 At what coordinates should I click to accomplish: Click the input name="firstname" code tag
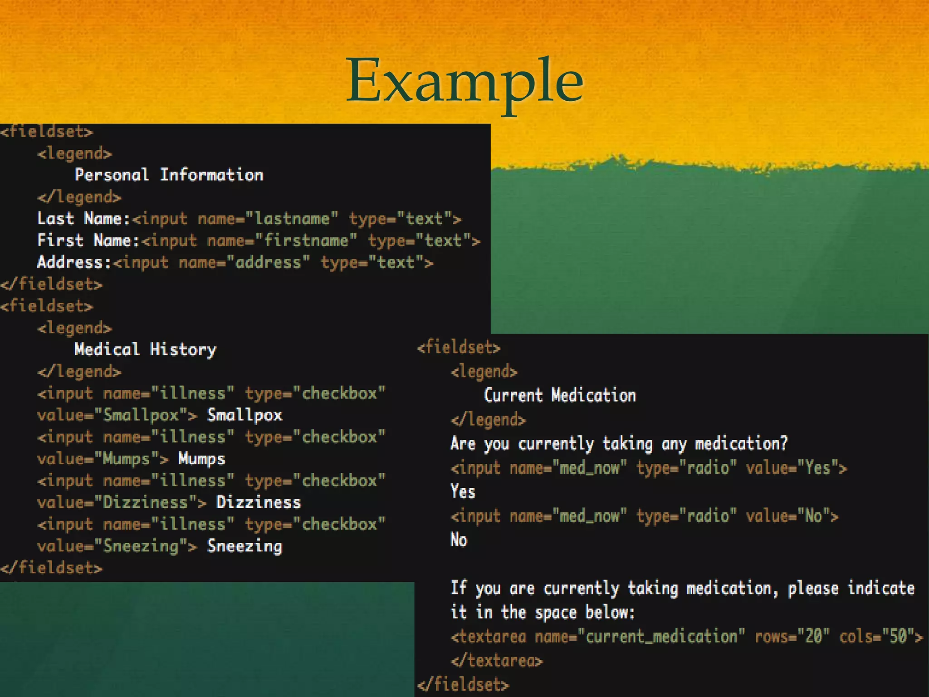click(311, 241)
